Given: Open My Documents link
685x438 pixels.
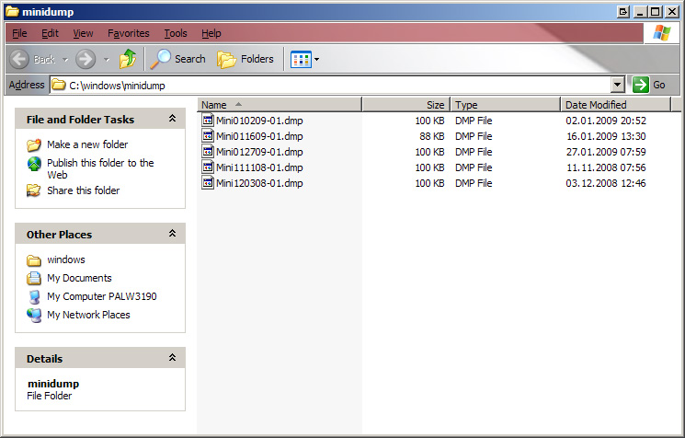Looking at the screenshot, I should click(79, 278).
